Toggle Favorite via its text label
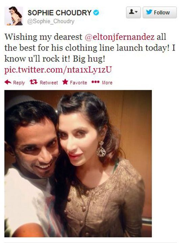179x243 pixels. (x=78, y=83)
